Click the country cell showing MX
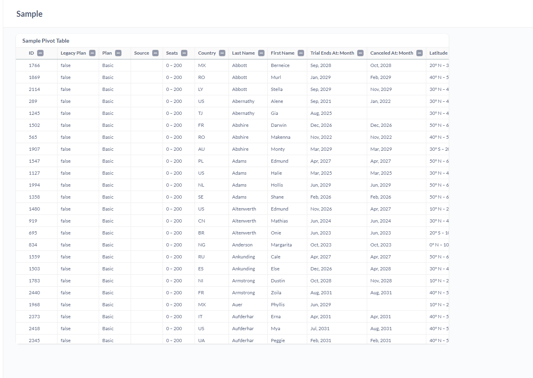533x378 pixels. (202, 65)
